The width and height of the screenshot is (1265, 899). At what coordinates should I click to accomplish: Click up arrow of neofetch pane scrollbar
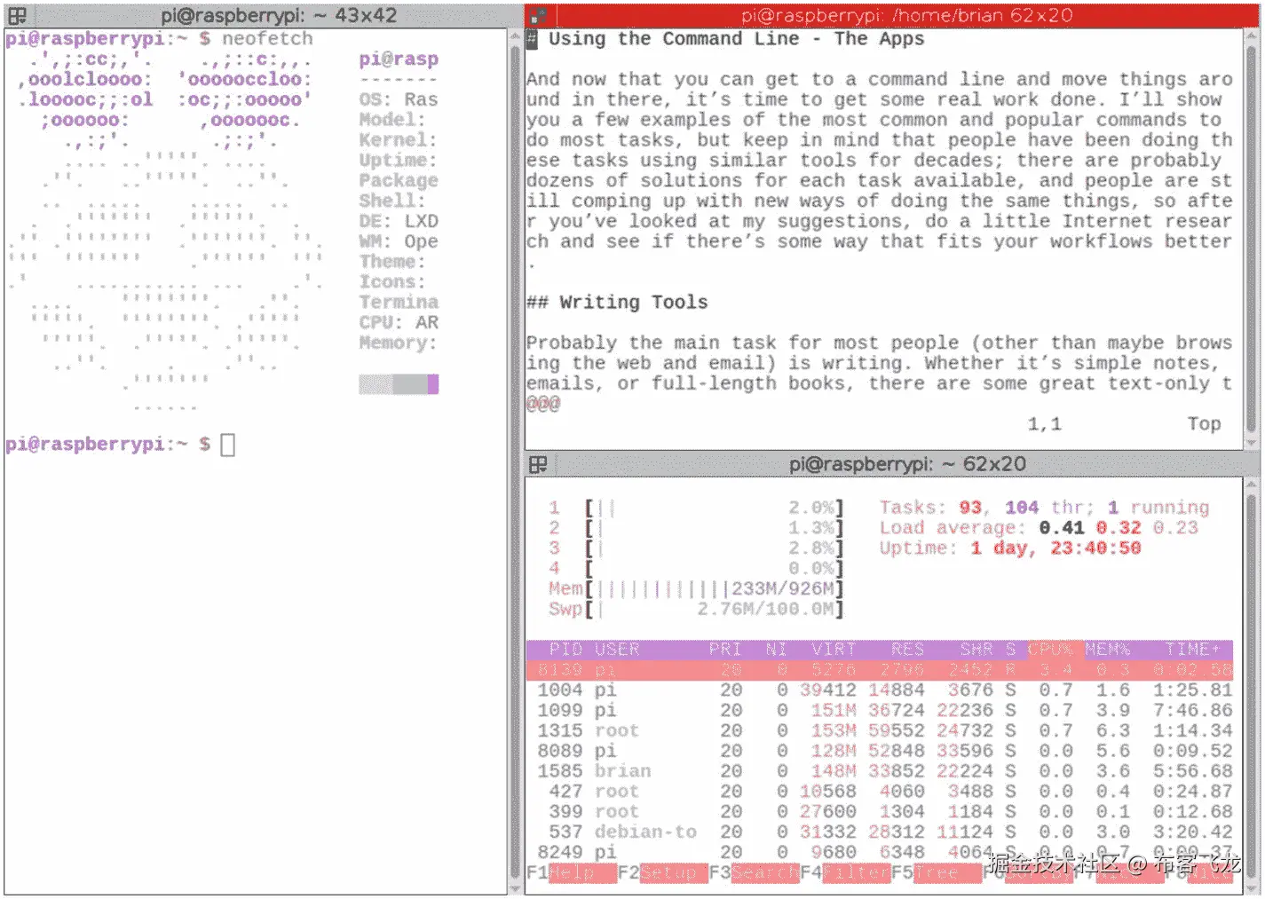(515, 37)
